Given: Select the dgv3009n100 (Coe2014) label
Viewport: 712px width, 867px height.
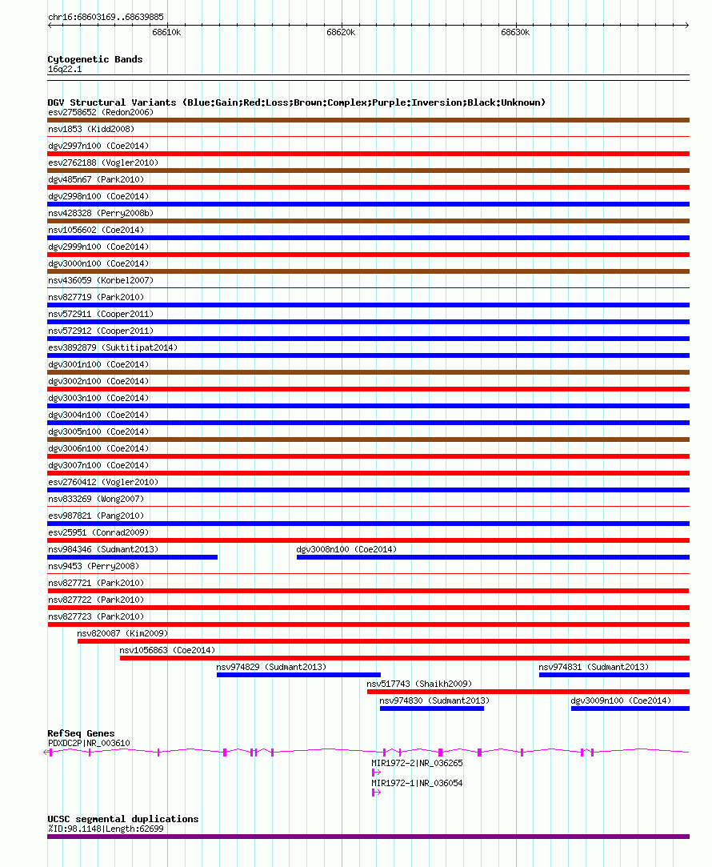Looking at the screenshot, I should click(x=621, y=700).
